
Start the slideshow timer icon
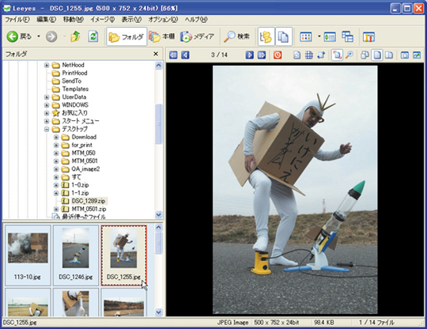[x=278, y=55]
